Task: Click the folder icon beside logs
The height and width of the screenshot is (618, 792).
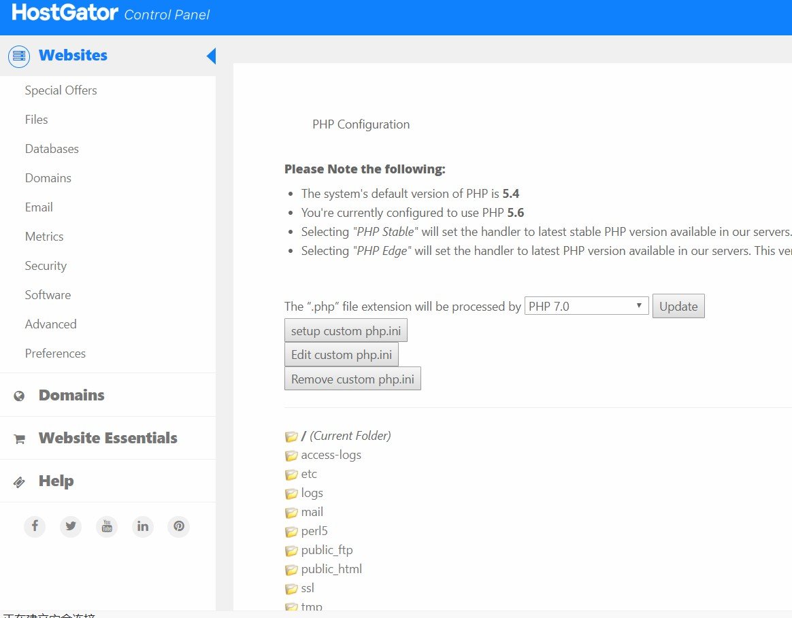Action: [x=291, y=494]
